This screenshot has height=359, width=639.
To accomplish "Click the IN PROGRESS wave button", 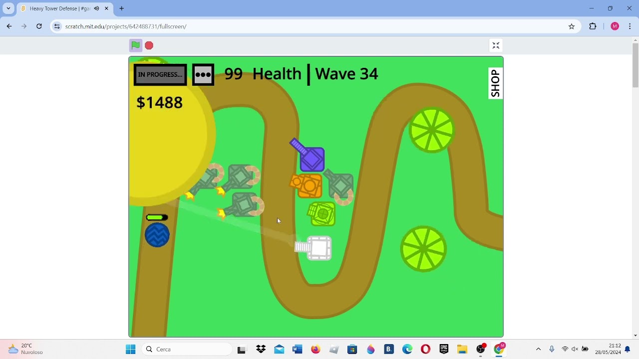I will click(x=160, y=75).
